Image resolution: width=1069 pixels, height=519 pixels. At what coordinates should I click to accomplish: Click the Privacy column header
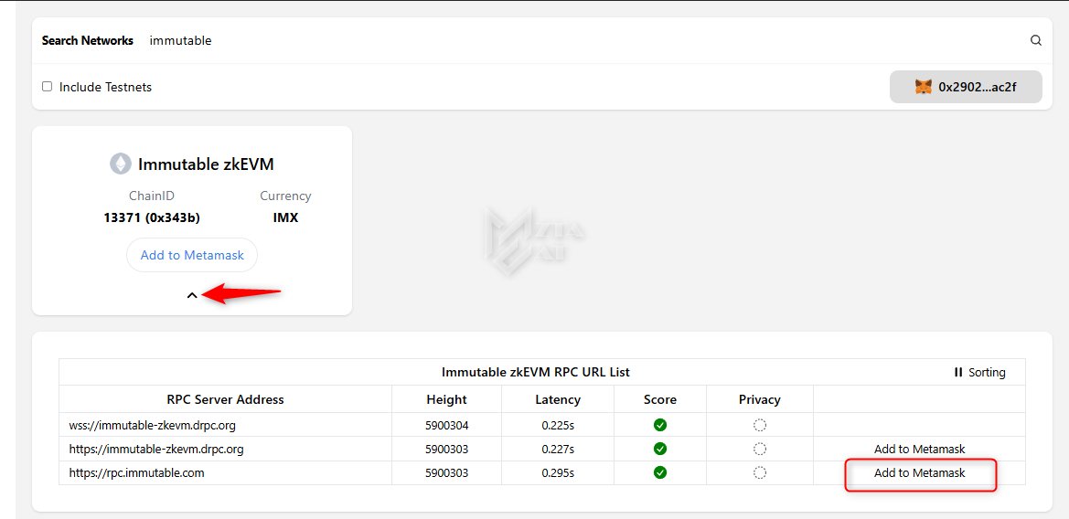point(760,399)
